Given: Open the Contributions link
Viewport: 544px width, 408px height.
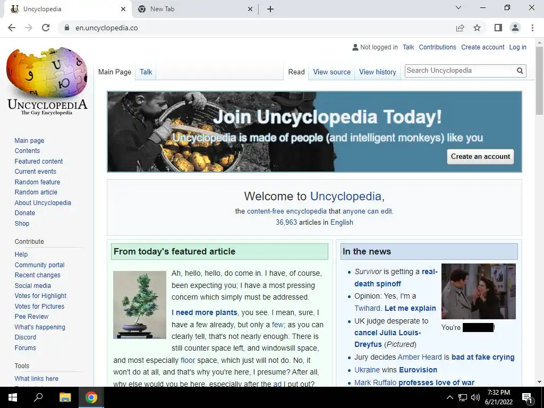Looking at the screenshot, I should [437, 47].
